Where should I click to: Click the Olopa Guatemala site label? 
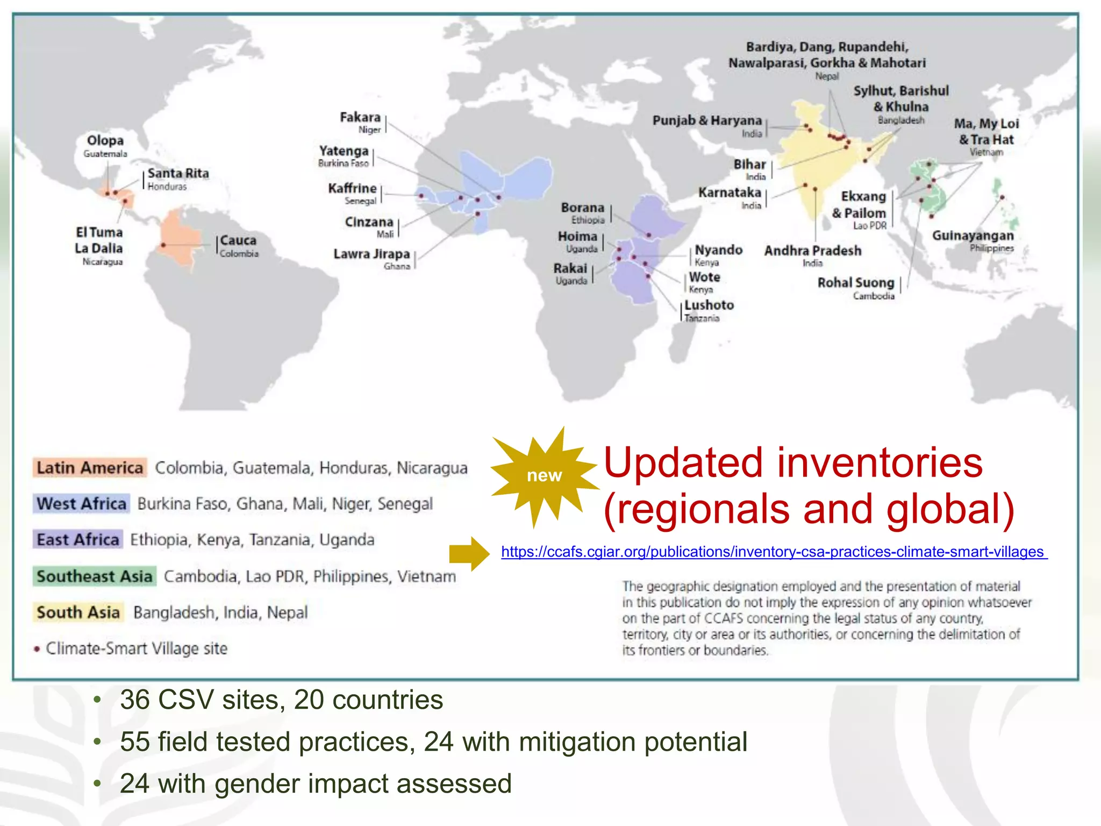tap(105, 145)
